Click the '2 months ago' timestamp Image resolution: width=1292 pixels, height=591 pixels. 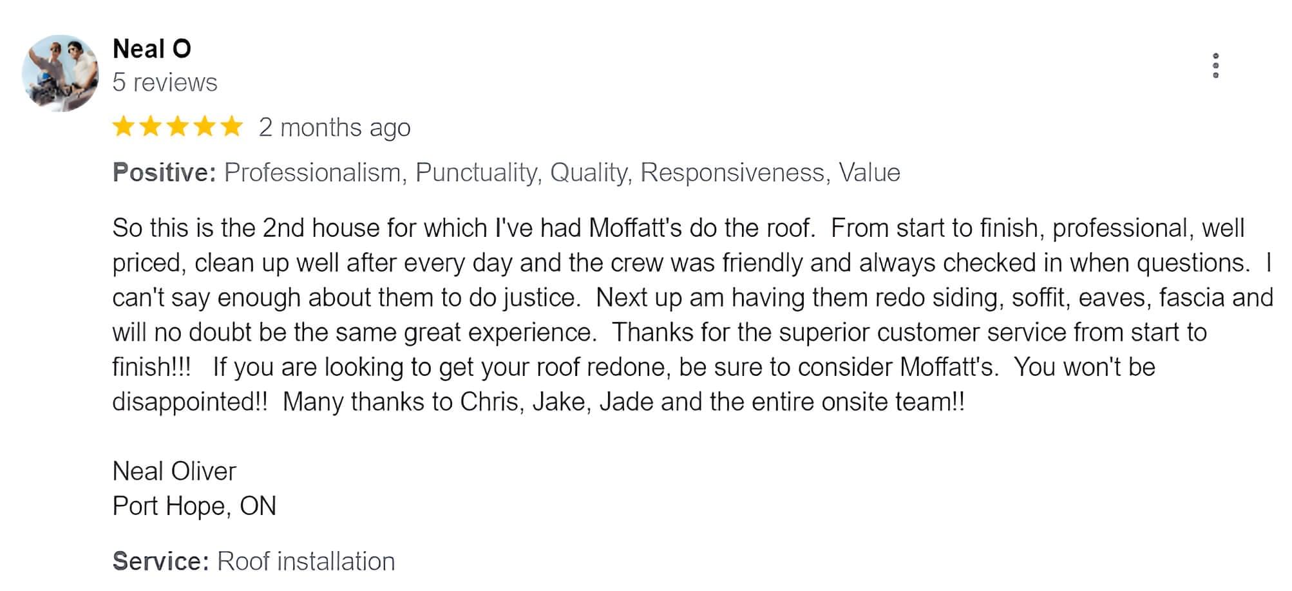coord(334,127)
